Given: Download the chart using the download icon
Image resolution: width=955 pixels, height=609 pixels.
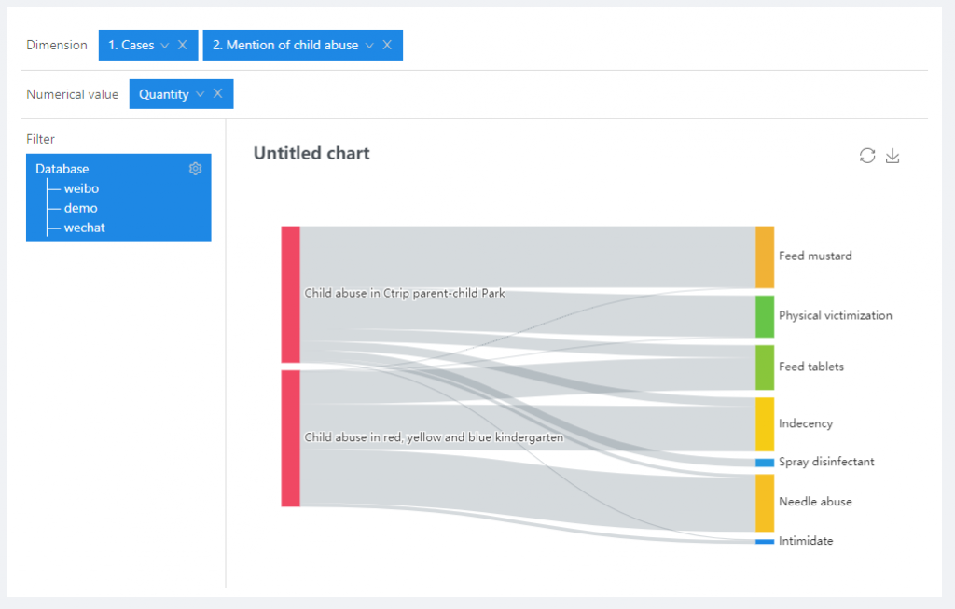Looking at the screenshot, I should (x=893, y=156).
